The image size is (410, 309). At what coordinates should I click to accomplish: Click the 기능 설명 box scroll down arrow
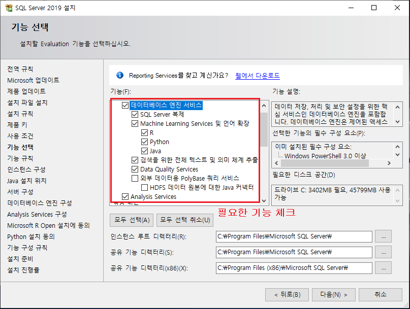(397, 121)
